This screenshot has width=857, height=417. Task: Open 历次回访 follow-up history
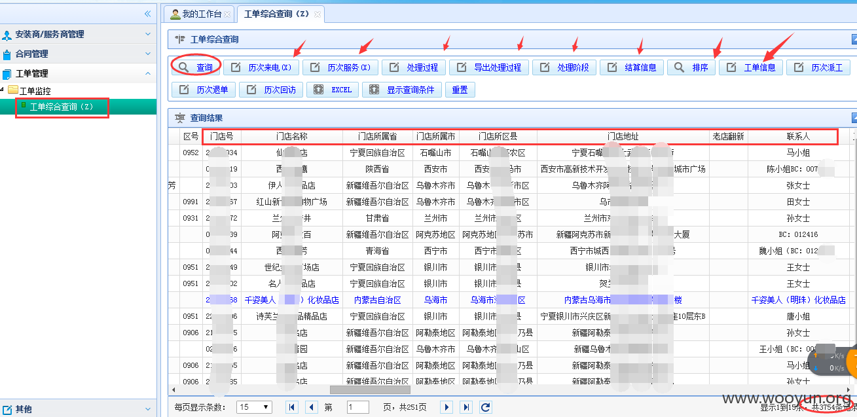click(271, 90)
